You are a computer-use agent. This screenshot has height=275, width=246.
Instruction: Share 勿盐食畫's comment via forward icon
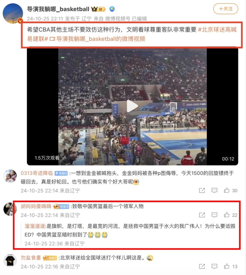click(202, 266)
